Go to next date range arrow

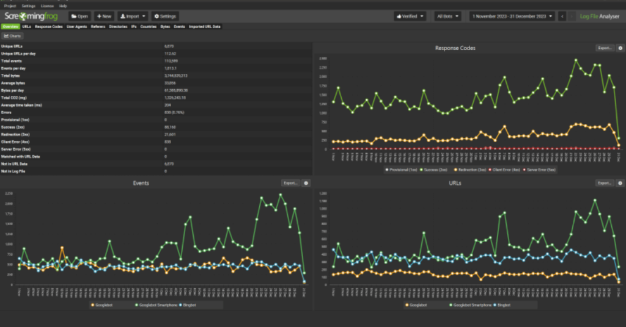(x=572, y=16)
